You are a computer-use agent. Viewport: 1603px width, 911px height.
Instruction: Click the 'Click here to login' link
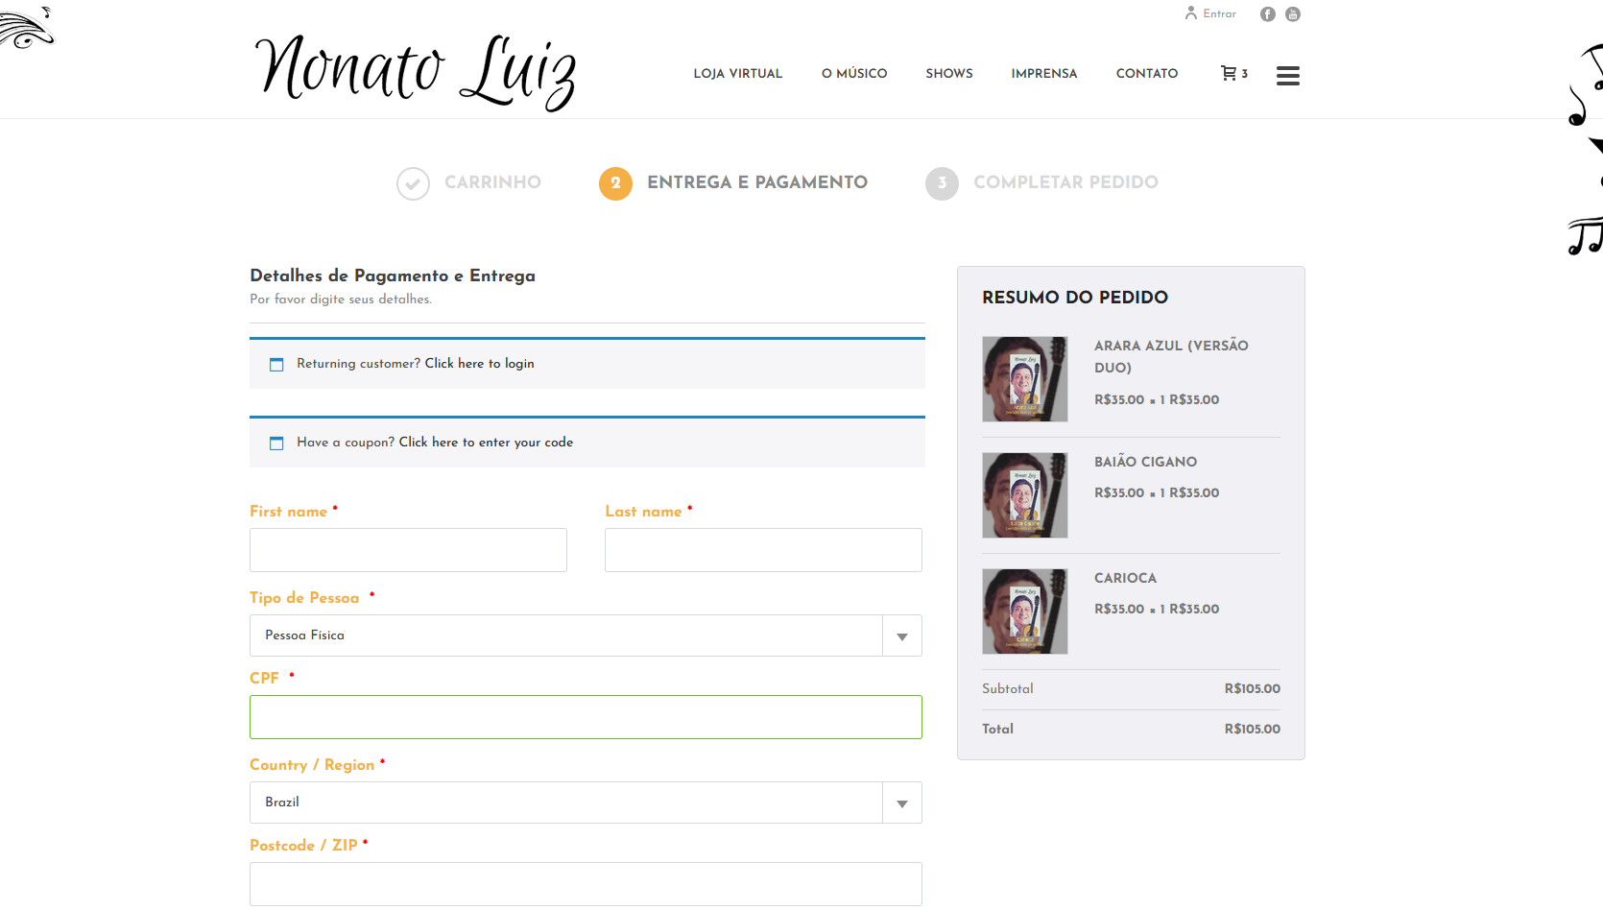[x=479, y=364]
